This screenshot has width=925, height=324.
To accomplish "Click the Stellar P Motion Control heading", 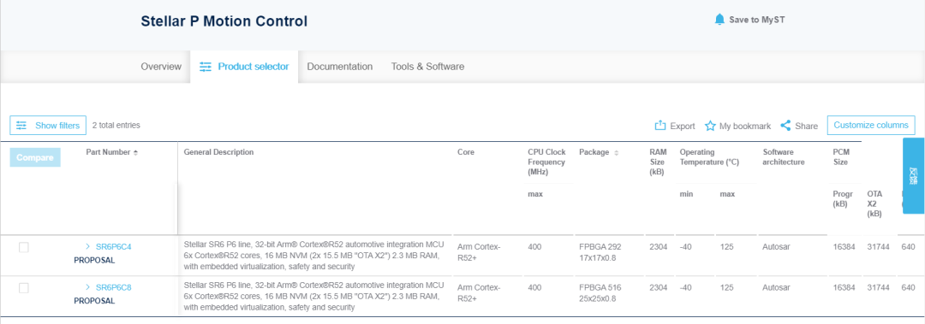I will pos(224,21).
